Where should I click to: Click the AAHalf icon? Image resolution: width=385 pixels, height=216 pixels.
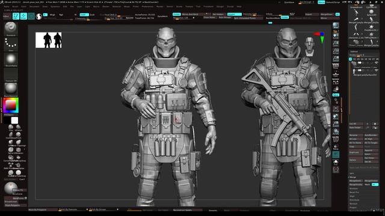coord(336,59)
